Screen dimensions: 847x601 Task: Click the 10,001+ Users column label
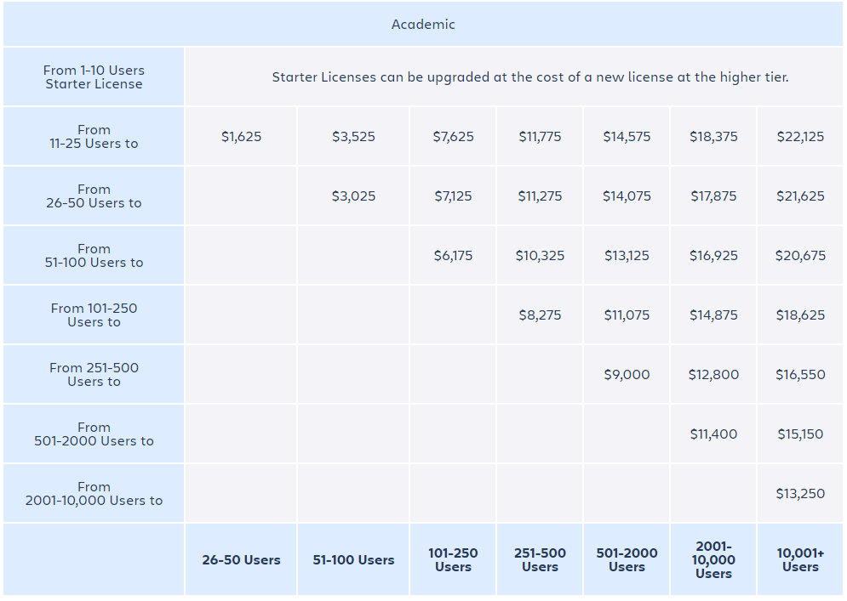(800, 560)
